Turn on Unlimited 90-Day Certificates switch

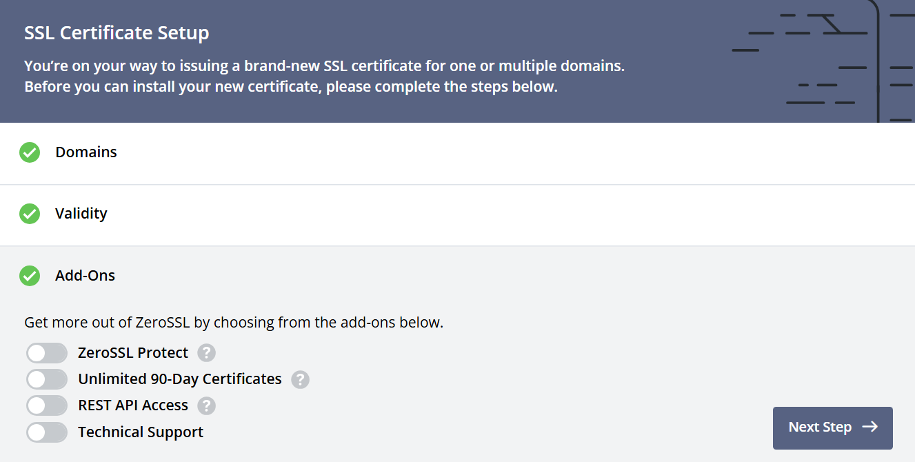(47, 379)
